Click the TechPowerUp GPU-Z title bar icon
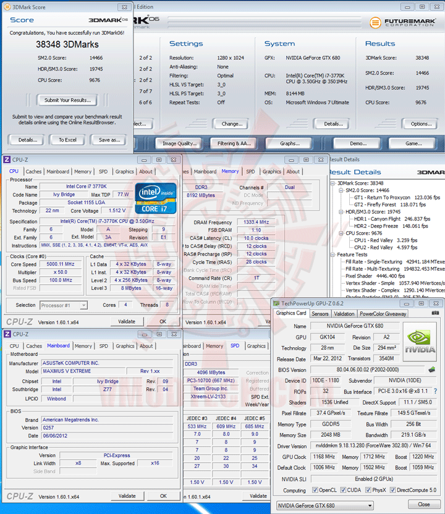This screenshot has height=514, width=445. point(276,303)
